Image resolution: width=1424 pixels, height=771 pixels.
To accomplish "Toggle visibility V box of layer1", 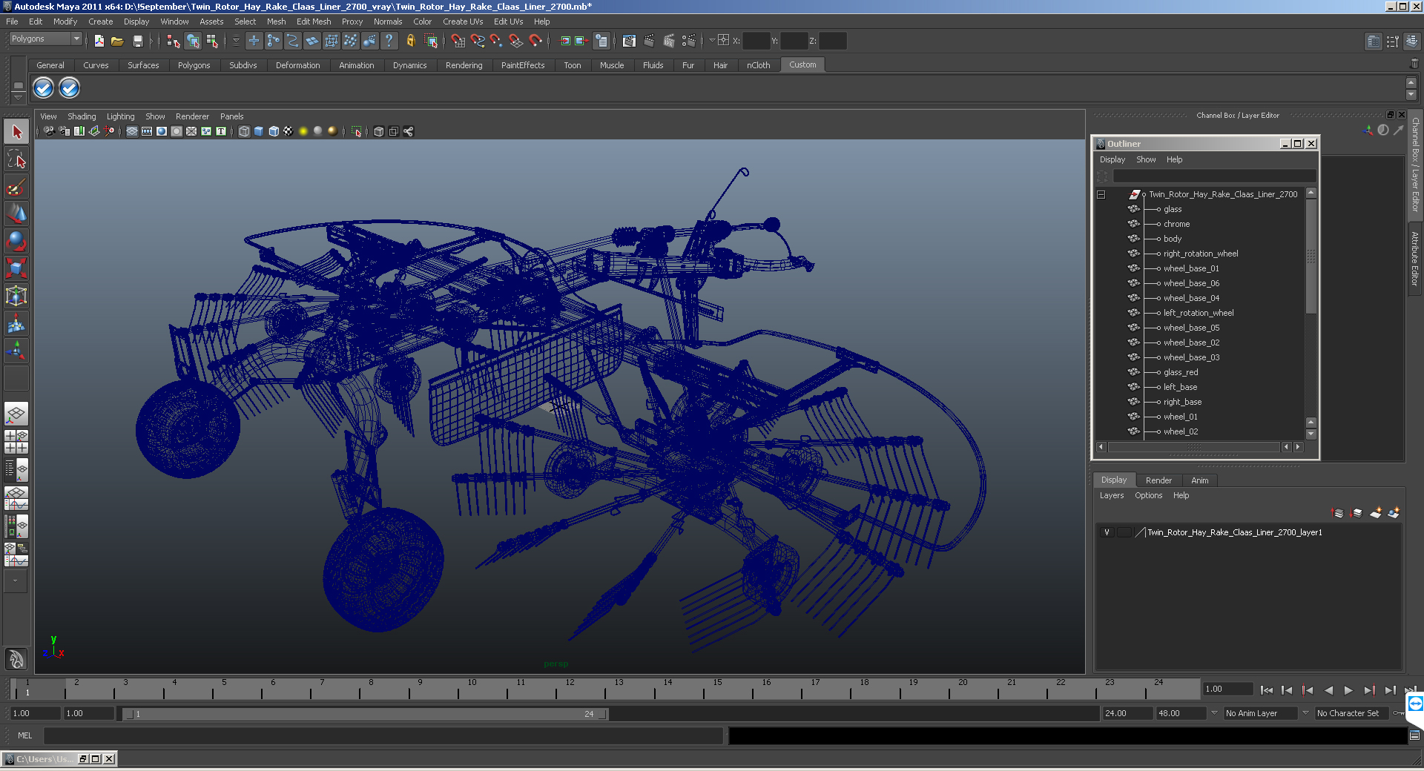I will click(1107, 532).
